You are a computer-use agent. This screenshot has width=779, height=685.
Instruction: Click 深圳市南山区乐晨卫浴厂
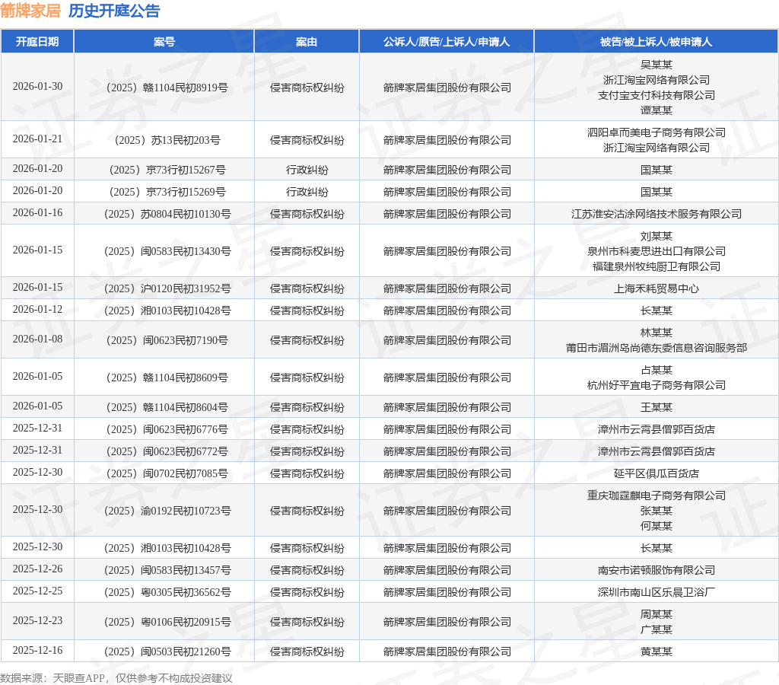657,592
